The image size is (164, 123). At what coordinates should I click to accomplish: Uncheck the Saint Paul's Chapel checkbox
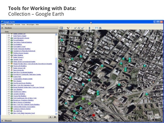[9, 36]
